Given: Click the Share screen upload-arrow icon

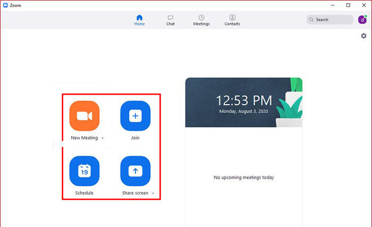Looking at the screenshot, I should [x=135, y=171].
